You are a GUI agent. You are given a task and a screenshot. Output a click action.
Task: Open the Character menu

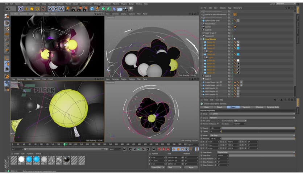click(x=107, y=4)
